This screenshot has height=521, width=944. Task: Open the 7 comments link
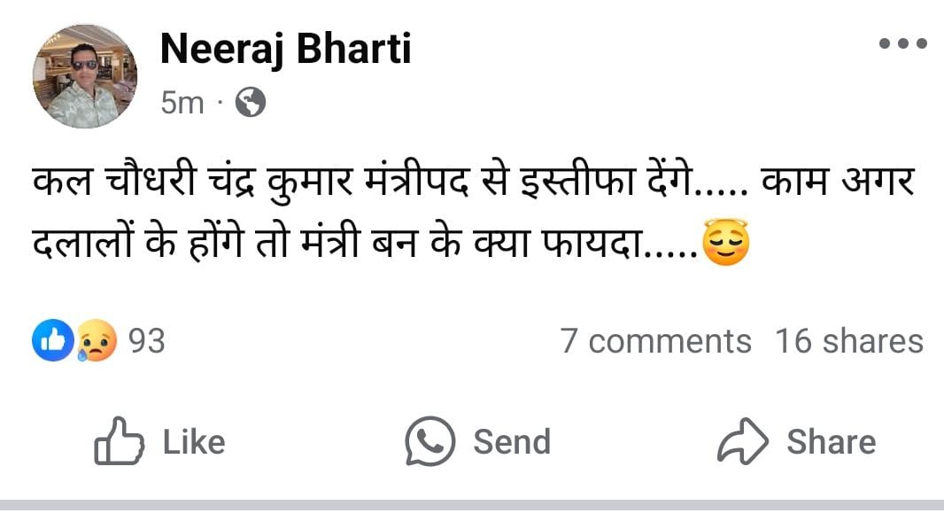(x=655, y=341)
